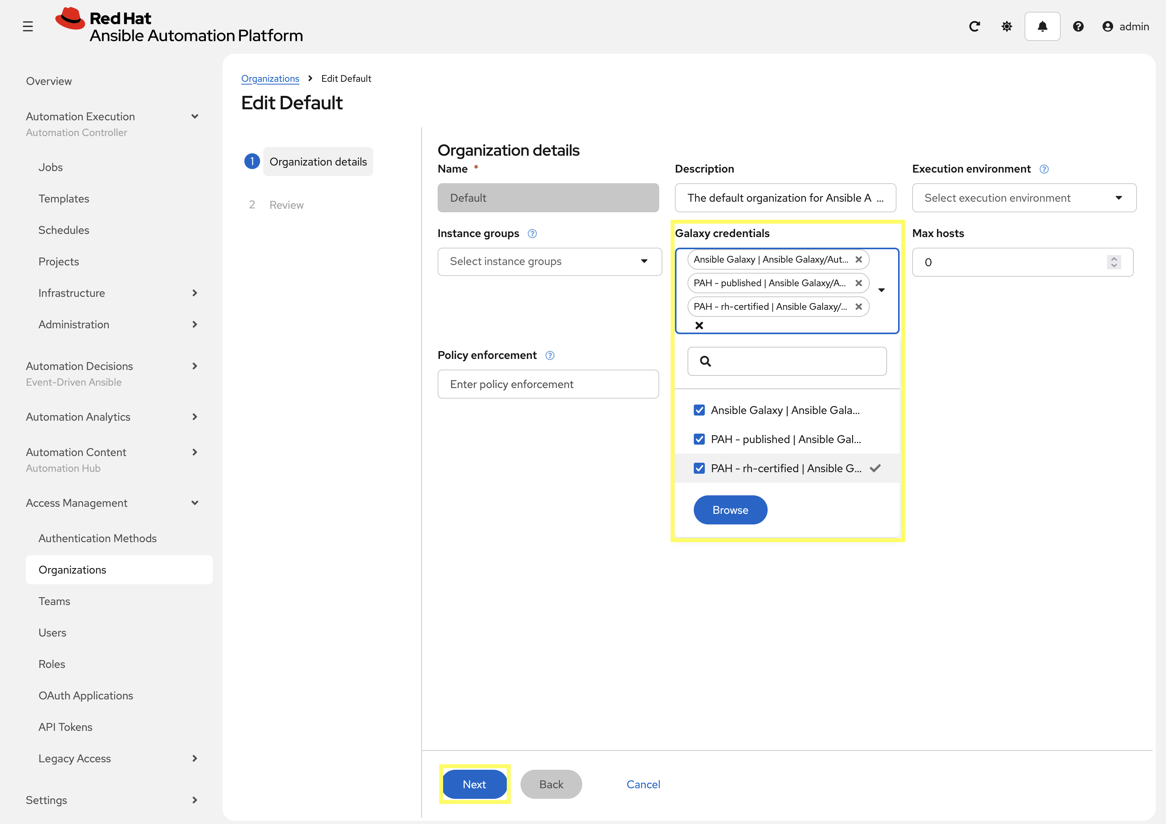Collapse the Access Management section

point(195,503)
